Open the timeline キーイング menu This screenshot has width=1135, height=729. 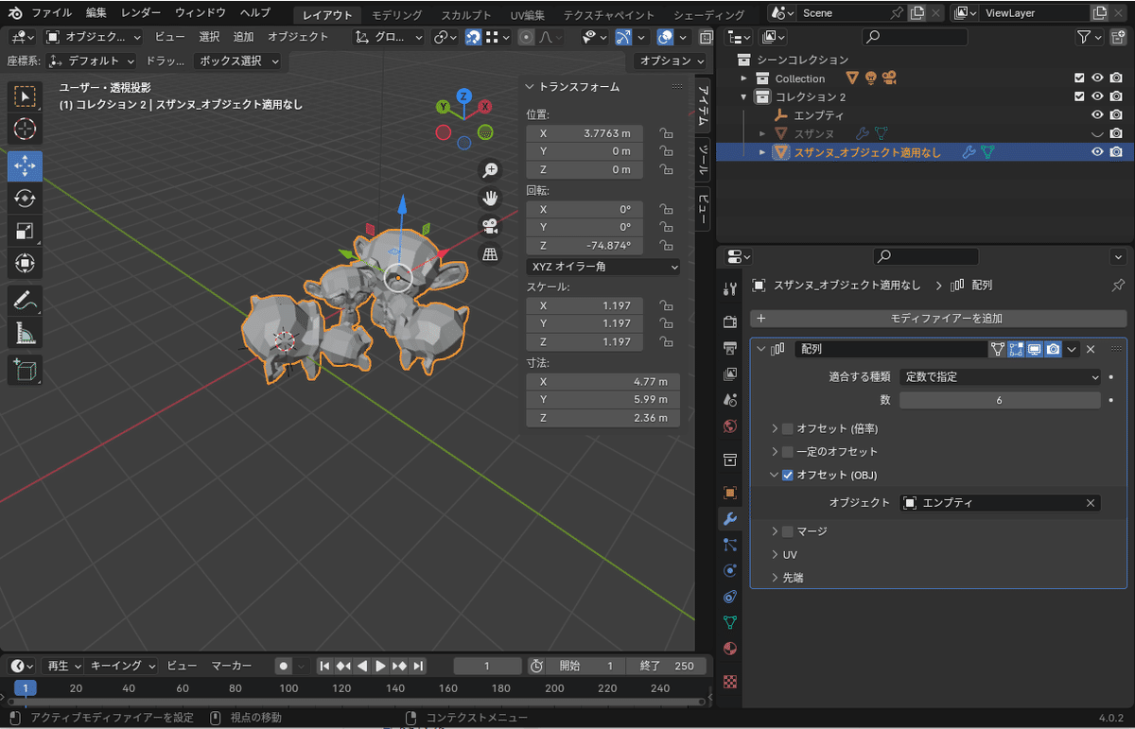122,666
